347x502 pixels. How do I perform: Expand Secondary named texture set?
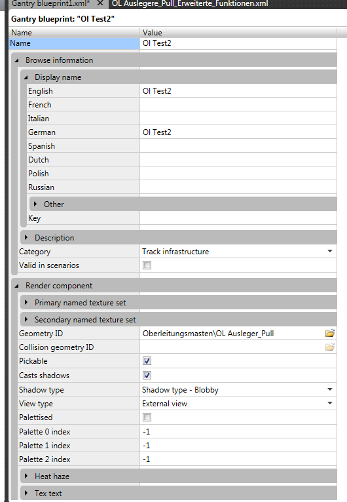pyautogui.click(x=26, y=319)
